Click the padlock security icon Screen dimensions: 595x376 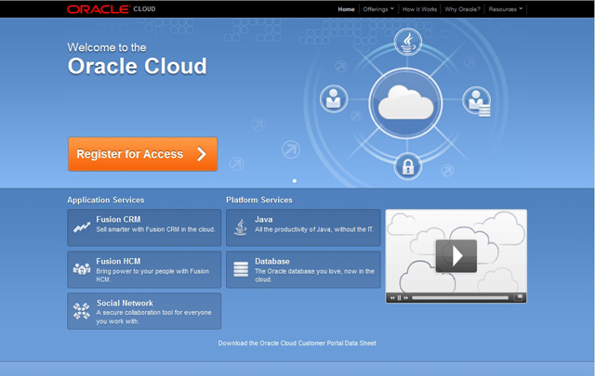click(x=408, y=166)
